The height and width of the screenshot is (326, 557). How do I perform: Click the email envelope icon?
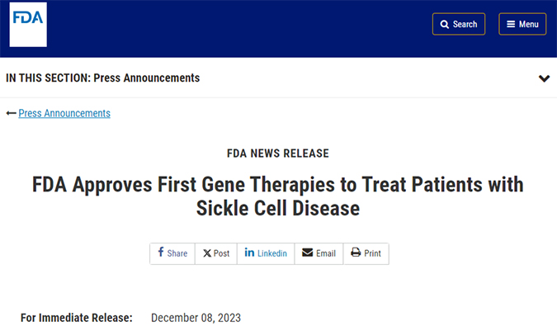(x=307, y=253)
